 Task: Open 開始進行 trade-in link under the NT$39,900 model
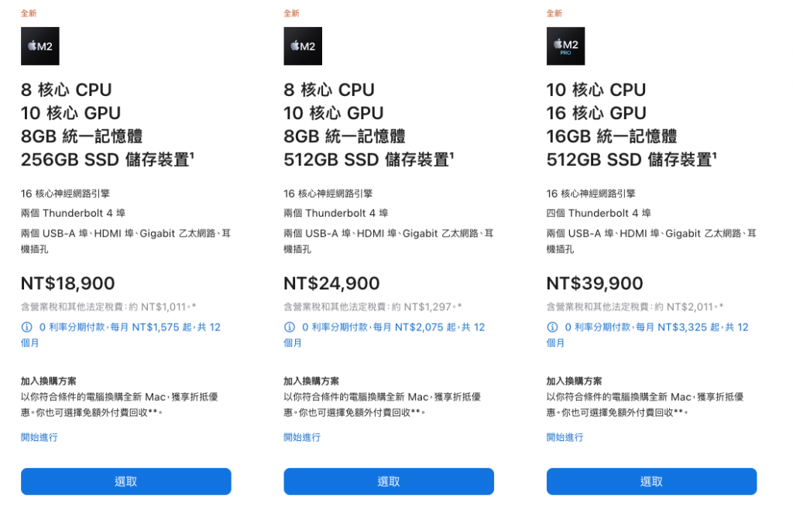(565, 437)
